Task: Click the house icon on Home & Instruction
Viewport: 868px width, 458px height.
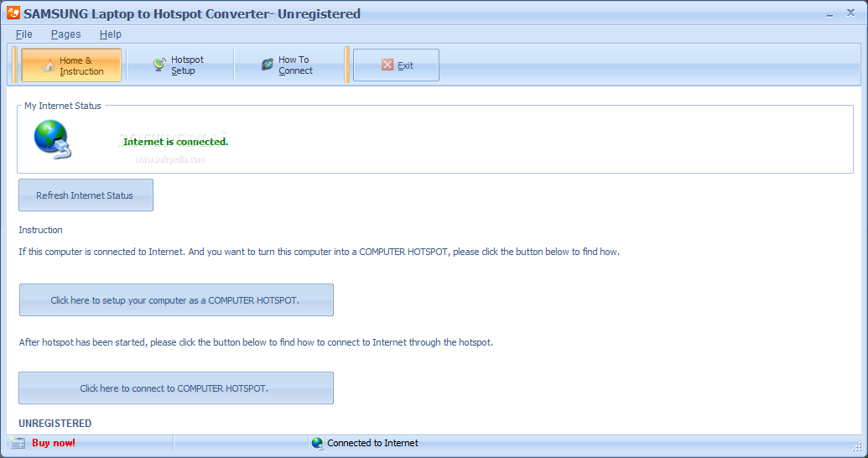Action: tap(49, 65)
